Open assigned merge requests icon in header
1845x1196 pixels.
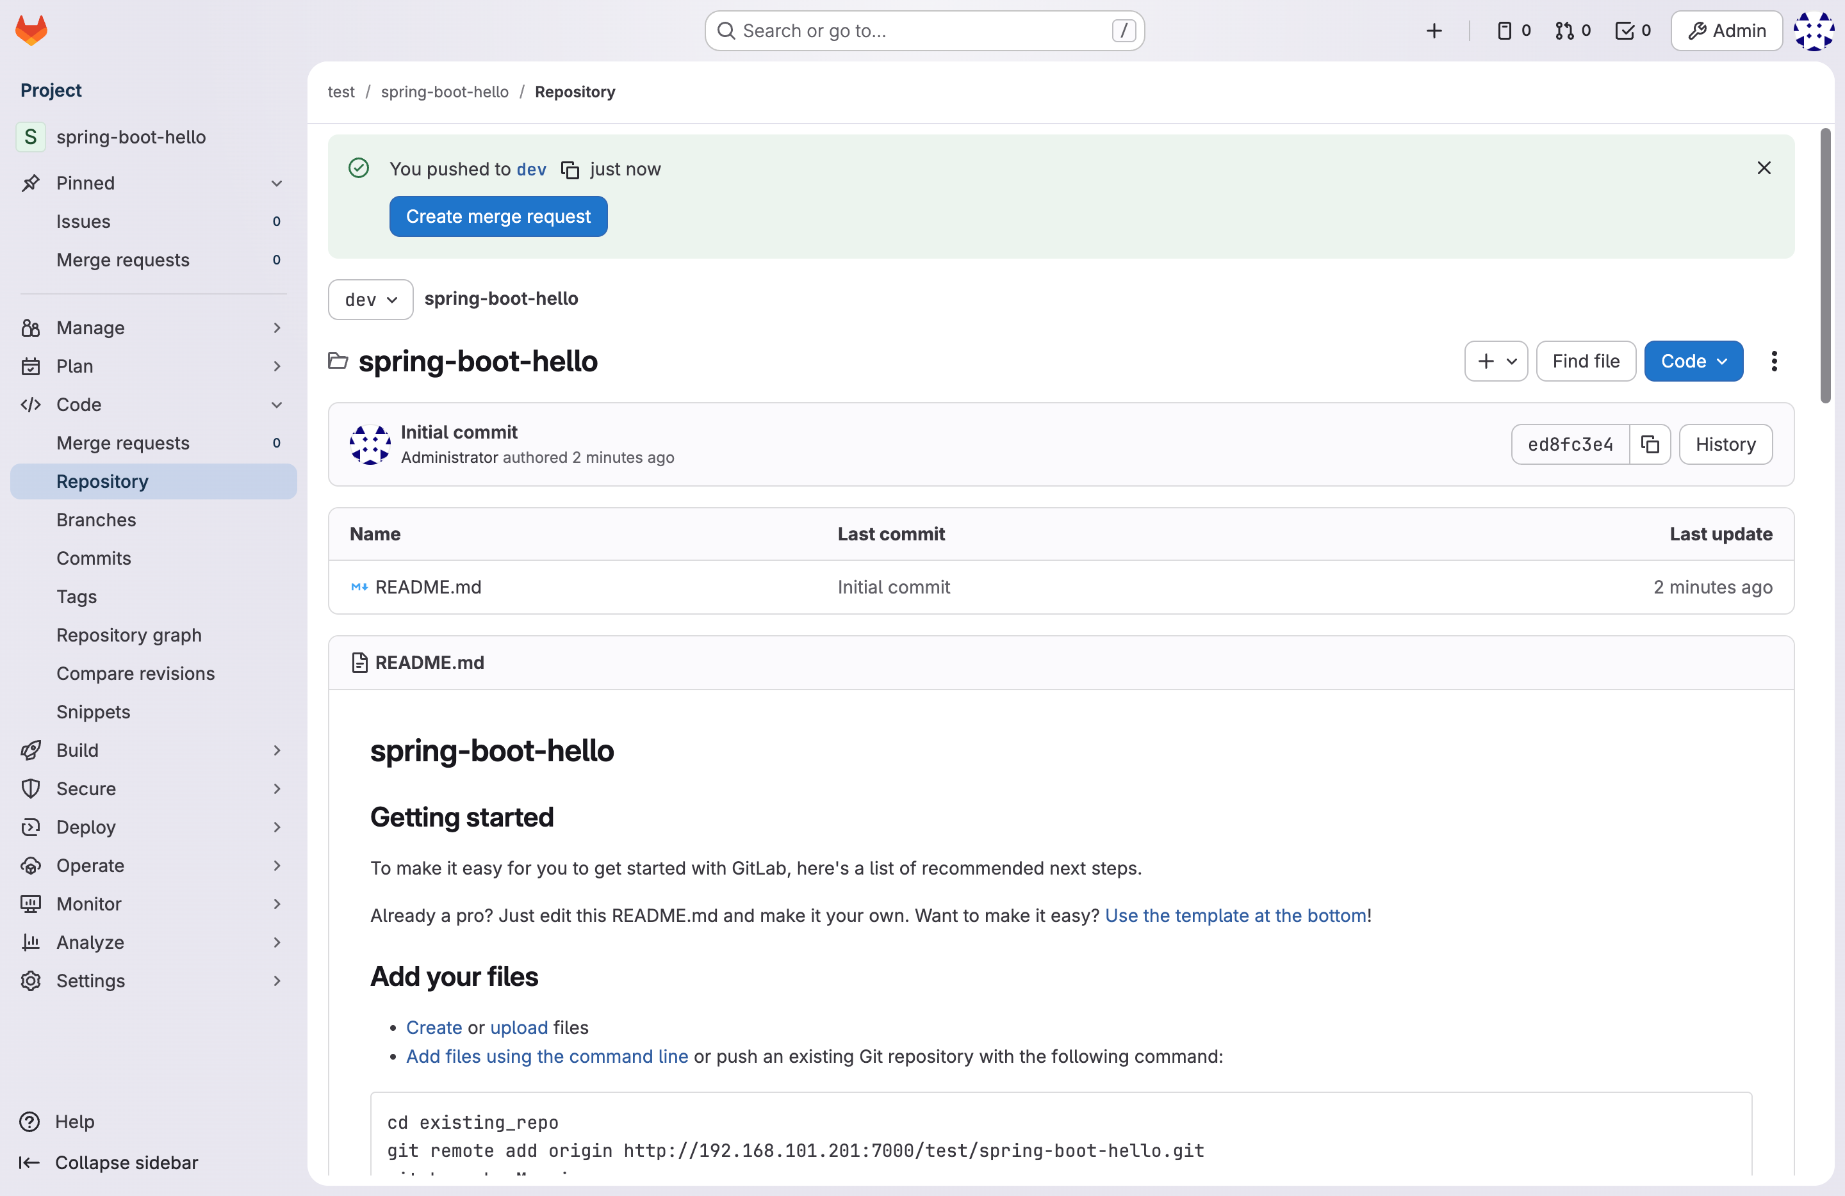(1573, 31)
